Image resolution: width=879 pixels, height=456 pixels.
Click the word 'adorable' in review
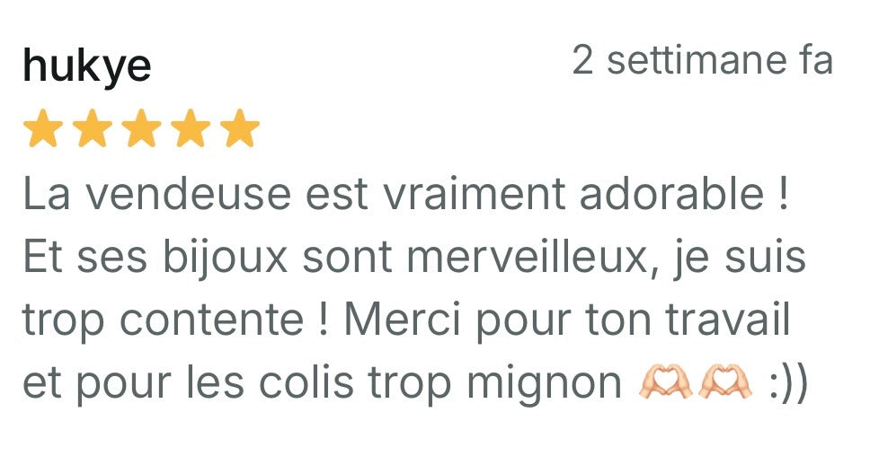pos(671,194)
